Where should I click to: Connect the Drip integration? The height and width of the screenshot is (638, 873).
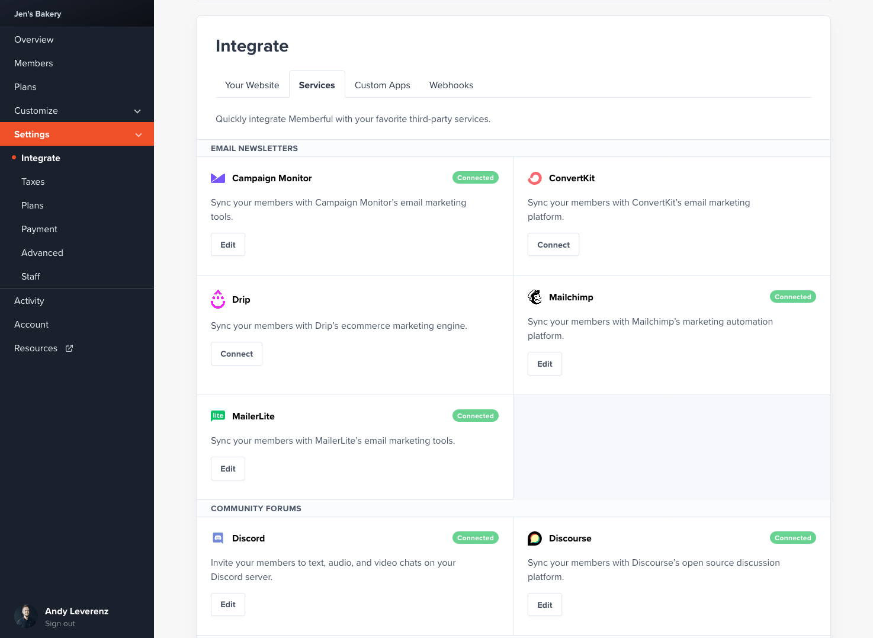(236, 354)
